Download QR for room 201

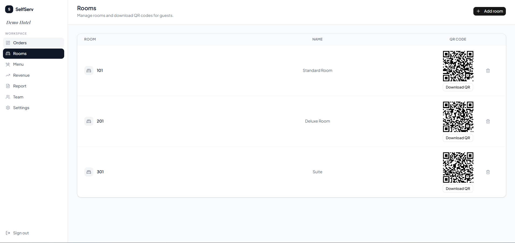click(458, 138)
